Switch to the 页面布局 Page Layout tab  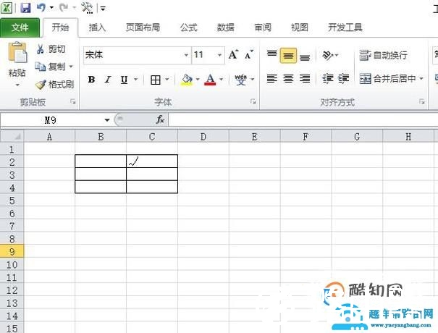pyautogui.click(x=143, y=28)
